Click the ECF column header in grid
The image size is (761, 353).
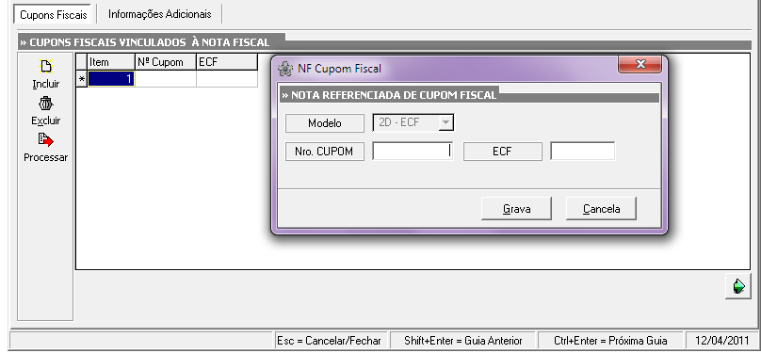click(227, 62)
